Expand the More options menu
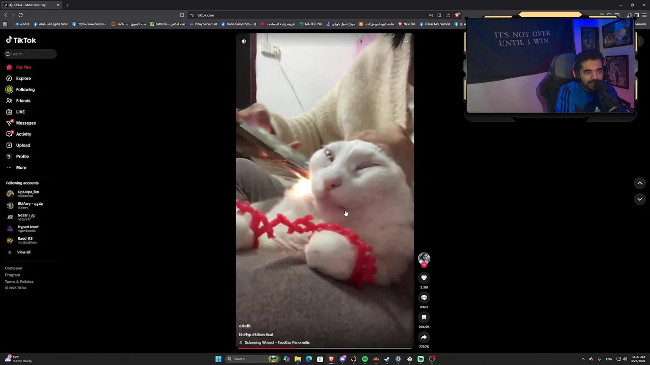The height and width of the screenshot is (365, 650). [16, 167]
